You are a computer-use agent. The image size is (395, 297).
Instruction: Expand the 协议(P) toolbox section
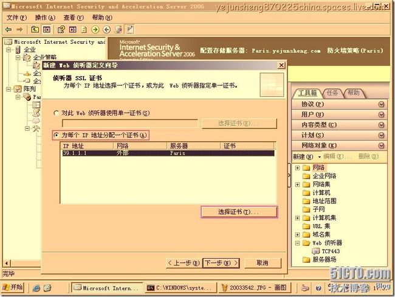pyautogui.click(x=339, y=104)
